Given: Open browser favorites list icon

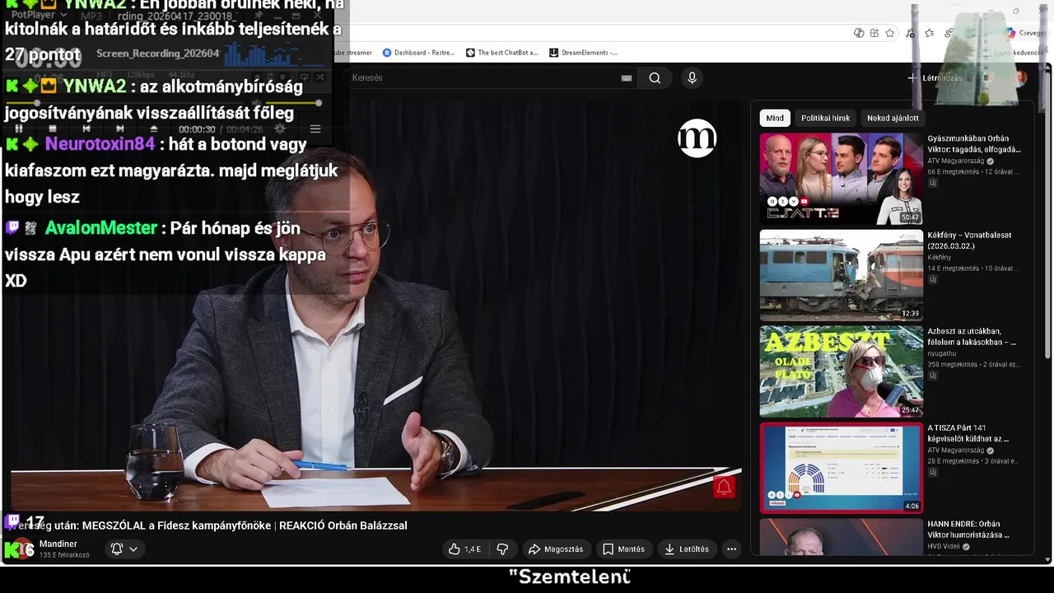Looking at the screenshot, I should pyautogui.click(x=930, y=33).
